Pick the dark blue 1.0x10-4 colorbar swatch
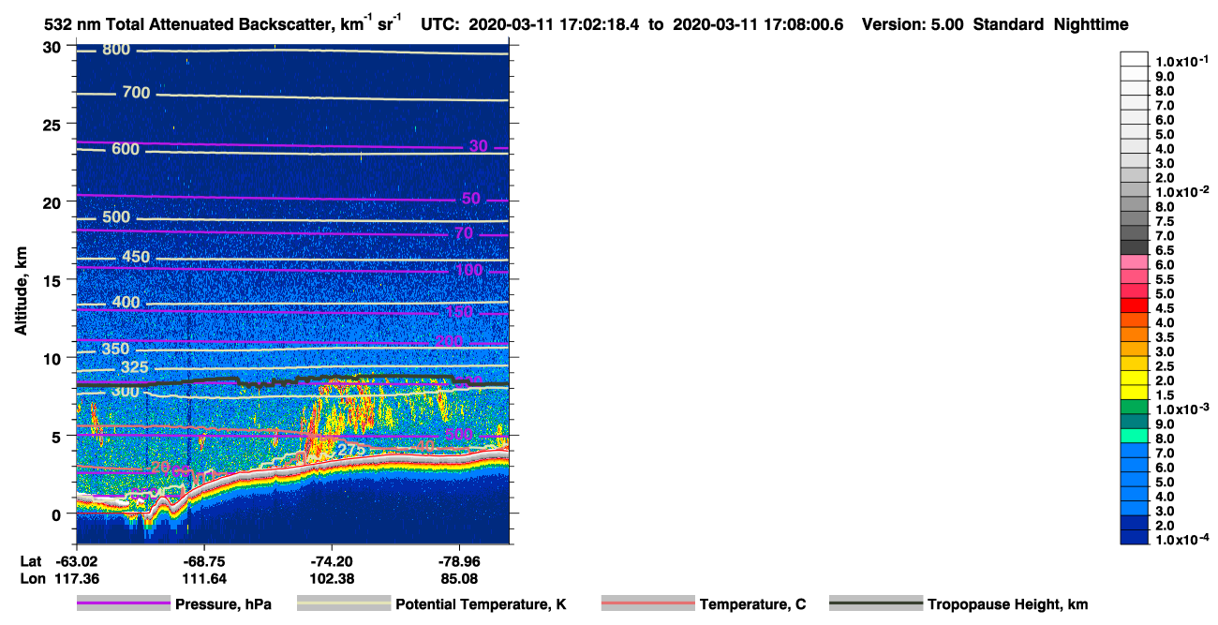Screen dimensions: 1218x625 click(x=1135, y=537)
